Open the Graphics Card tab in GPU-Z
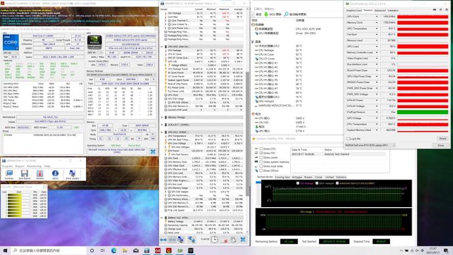Image resolution: width=453 pixels, height=255 pixels. (x=354, y=10)
